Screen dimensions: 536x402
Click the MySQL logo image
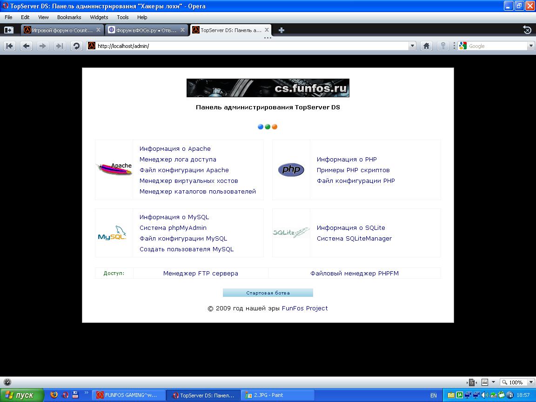(112, 233)
